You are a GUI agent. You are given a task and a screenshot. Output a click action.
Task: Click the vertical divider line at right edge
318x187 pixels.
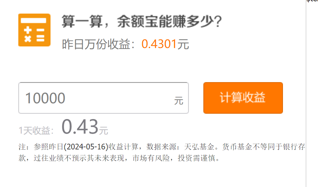[306, 93]
